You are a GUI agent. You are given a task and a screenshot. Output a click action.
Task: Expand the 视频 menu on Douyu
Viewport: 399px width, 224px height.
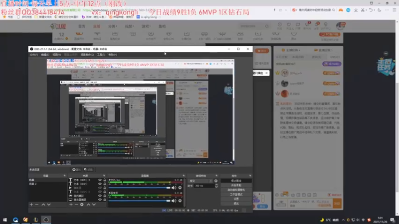[129, 26]
